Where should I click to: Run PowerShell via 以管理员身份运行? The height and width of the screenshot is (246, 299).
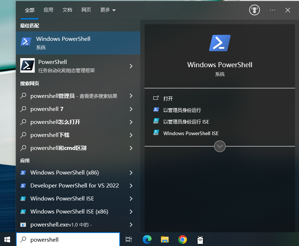(182, 110)
